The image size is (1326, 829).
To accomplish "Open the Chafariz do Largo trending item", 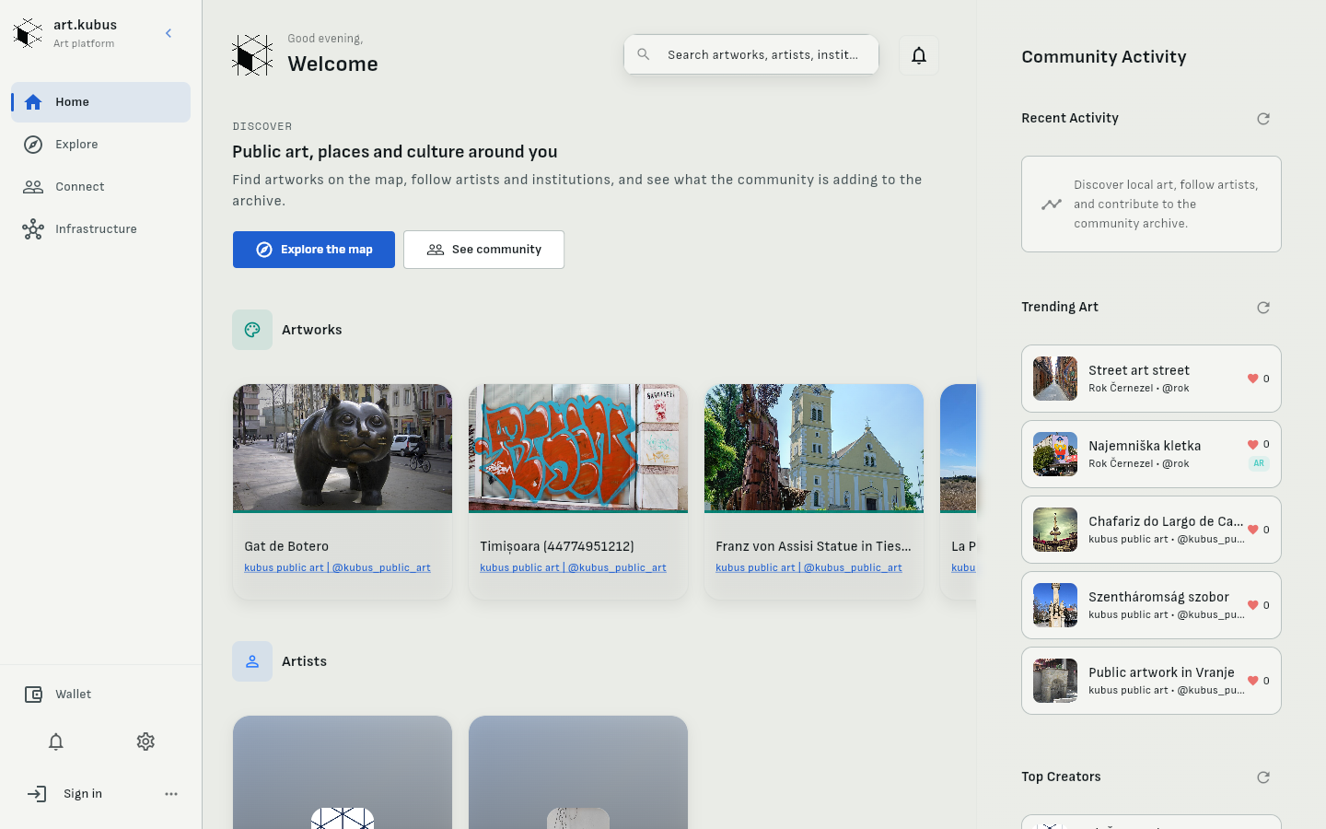I will 1151,530.
